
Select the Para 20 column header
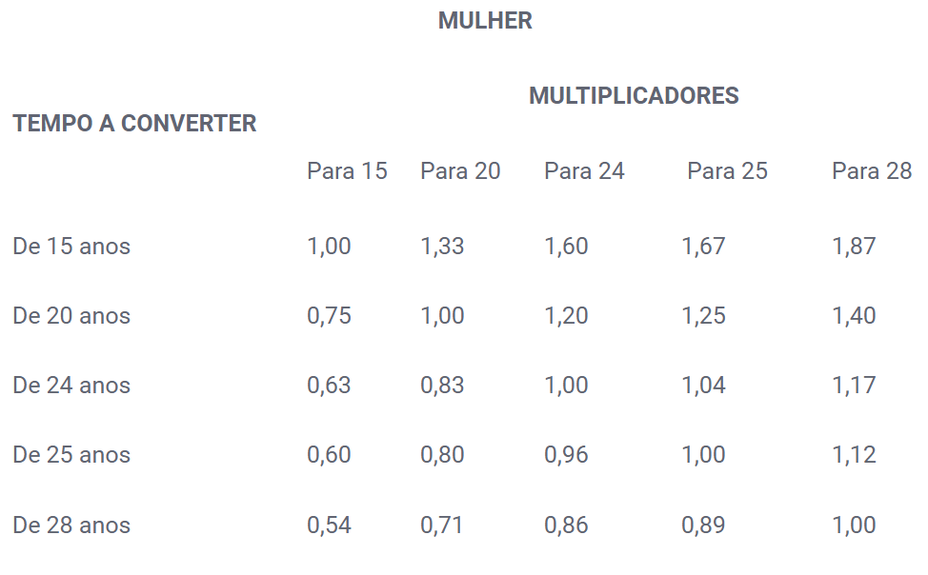(460, 171)
